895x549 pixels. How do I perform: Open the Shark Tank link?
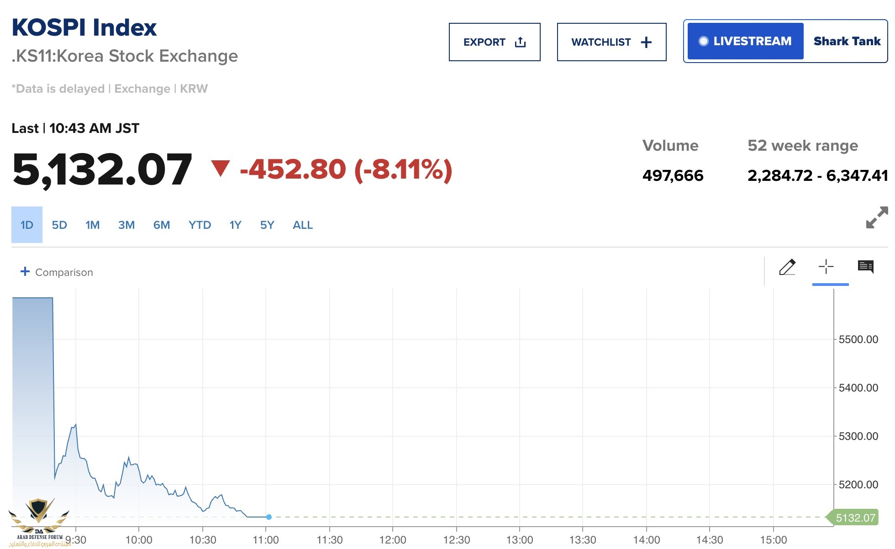[847, 41]
